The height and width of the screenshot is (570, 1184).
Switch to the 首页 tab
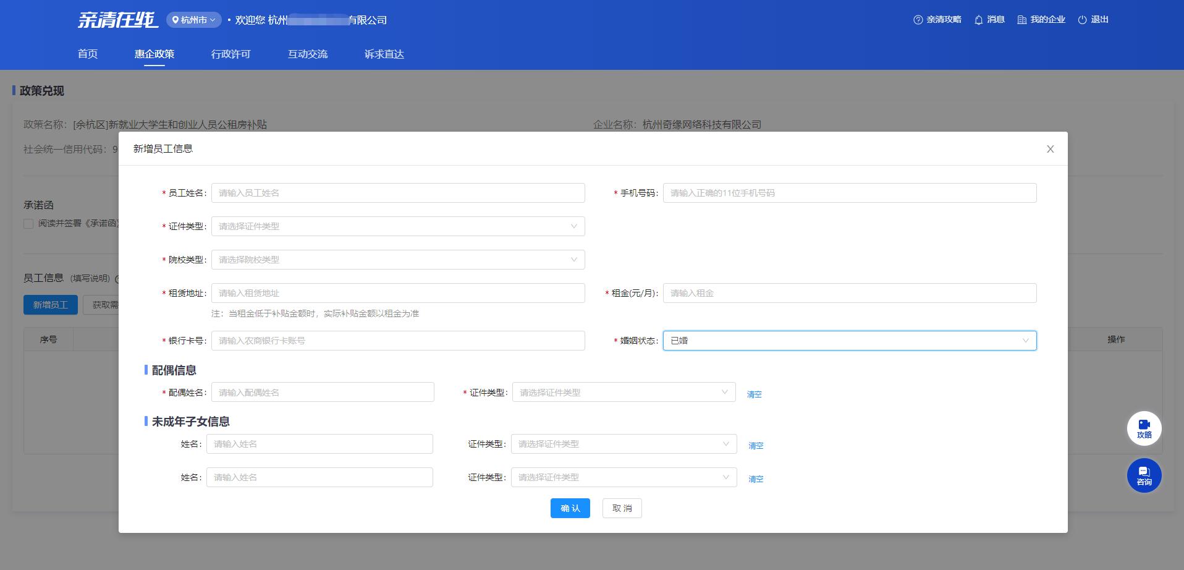[x=87, y=54]
